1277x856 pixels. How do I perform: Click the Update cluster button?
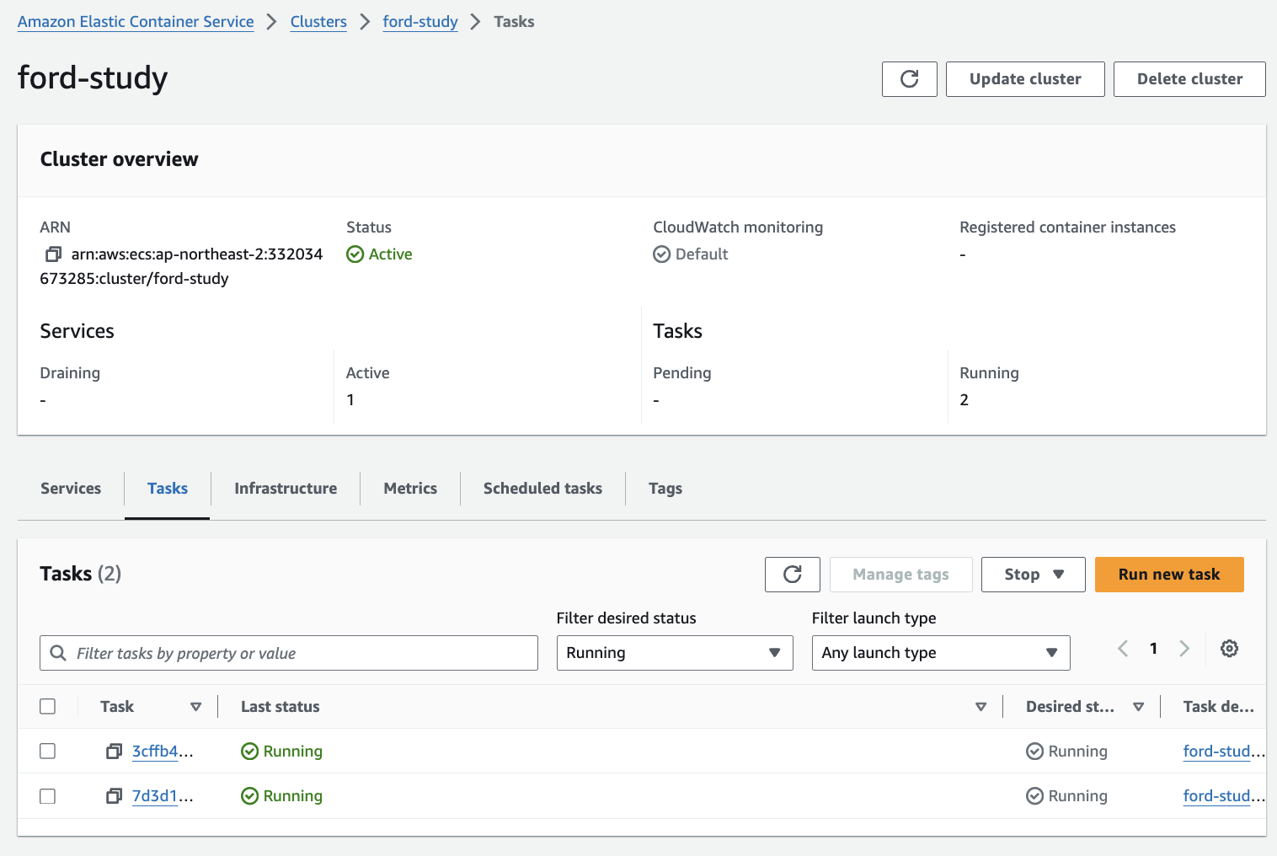coord(1025,79)
